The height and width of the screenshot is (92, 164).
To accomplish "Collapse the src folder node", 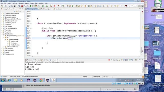I will (x=4, y=38).
